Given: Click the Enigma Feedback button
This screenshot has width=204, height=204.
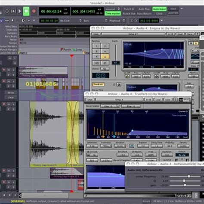Looking at the screenshot, I should [x=98, y=85].
